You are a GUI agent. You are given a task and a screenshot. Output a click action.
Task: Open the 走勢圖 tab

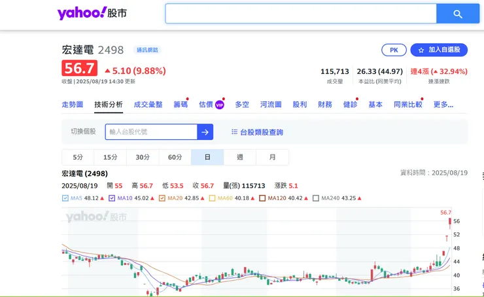(72, 105)
